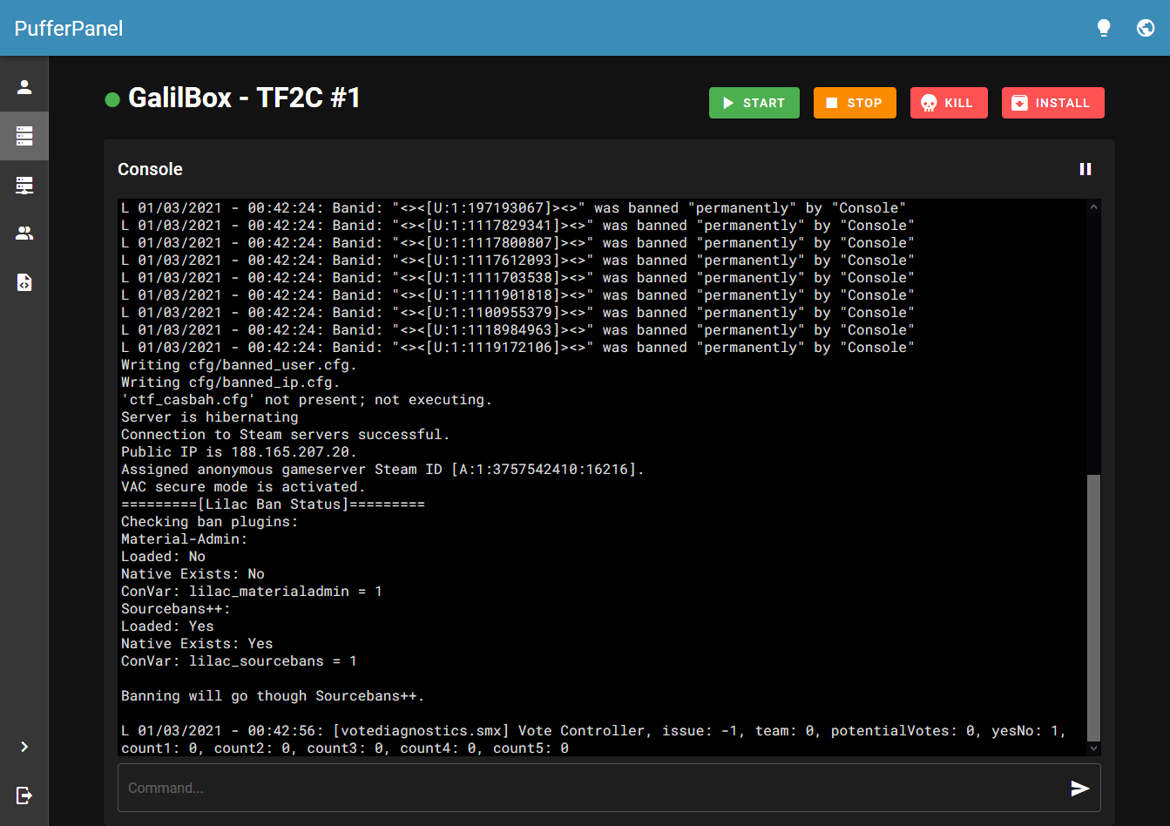Click 'Writing cfg/banned_user.cfg.' console line
The height and width of the screenshot is (826, 1170).
(239, 364)
